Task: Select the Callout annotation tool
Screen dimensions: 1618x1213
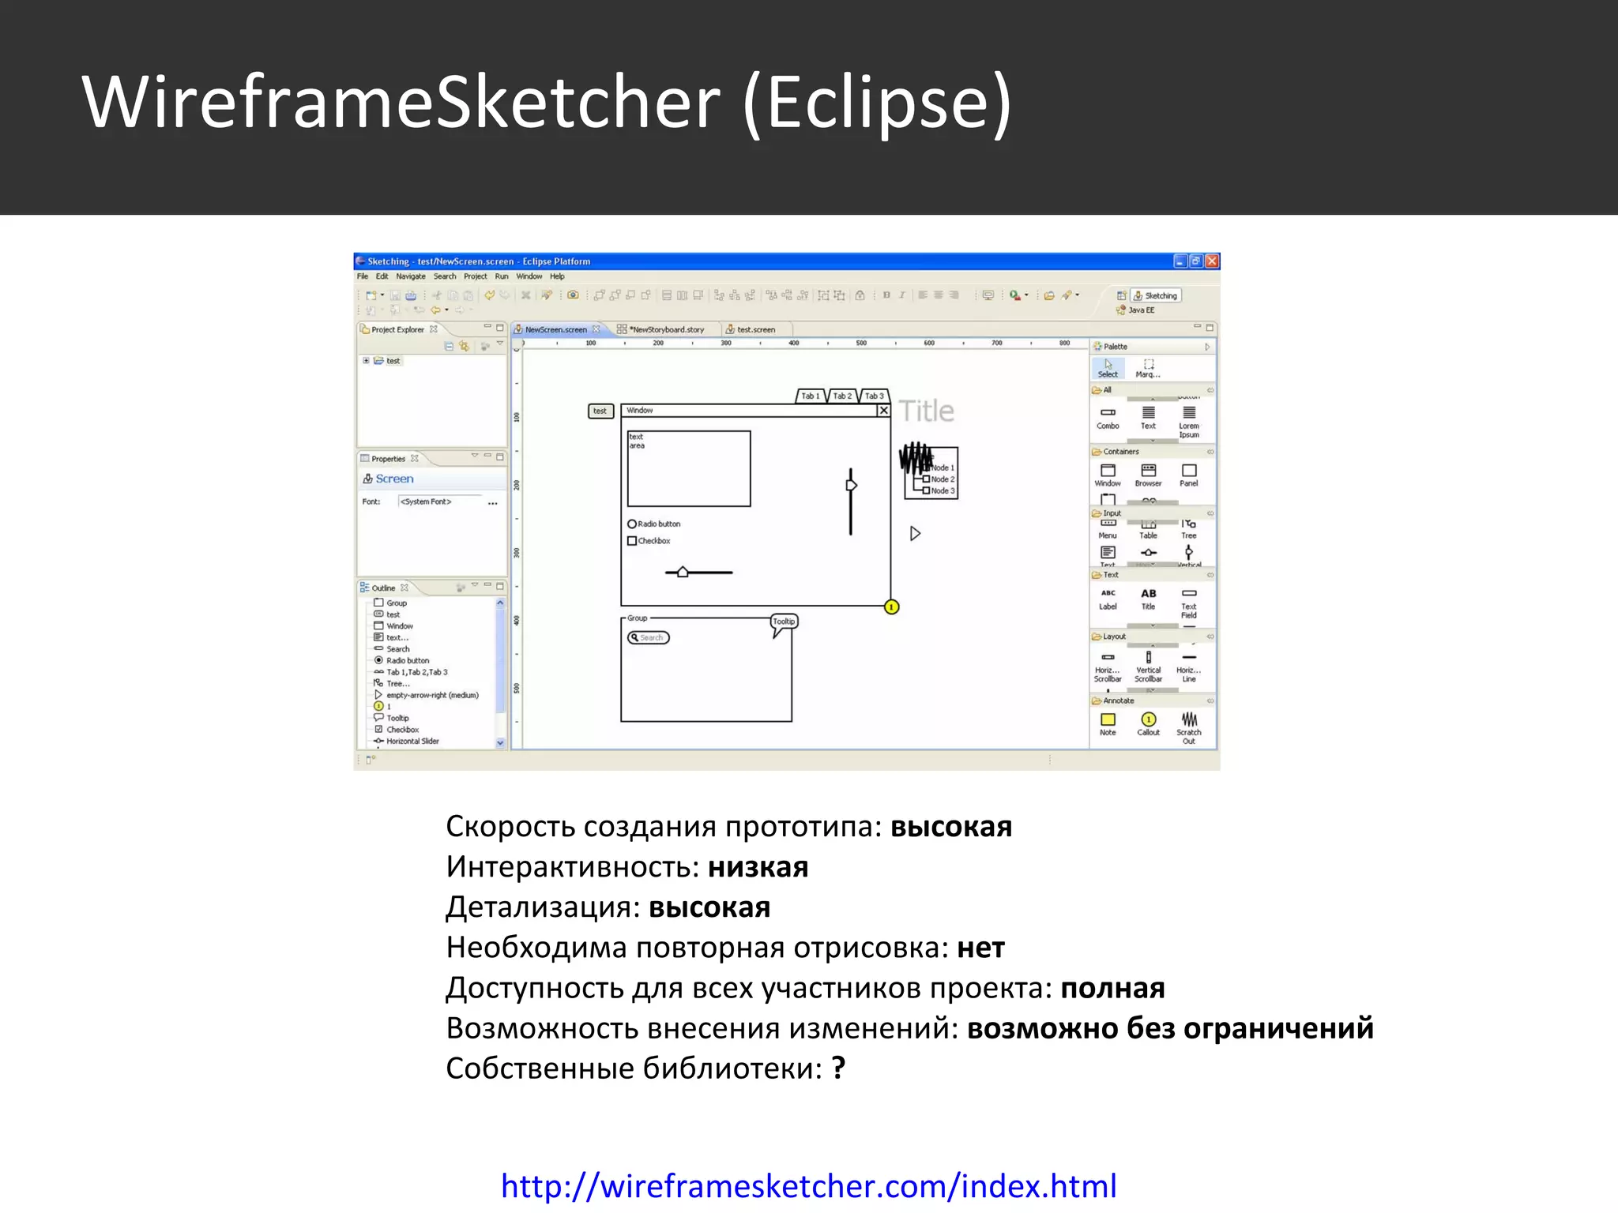Action: [x=1148, y=724]
